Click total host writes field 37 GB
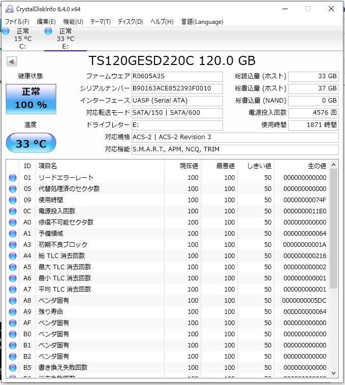Image resolution: width=345 pixels, height=385 pixels. coord(313,88)
